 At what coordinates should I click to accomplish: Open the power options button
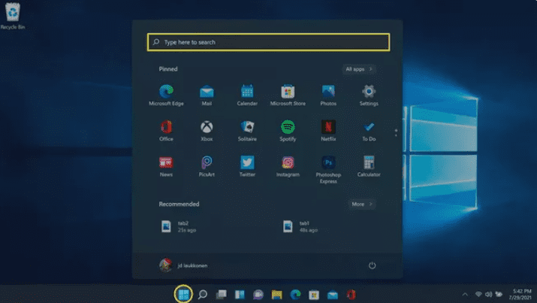click(x=372, y=265)
